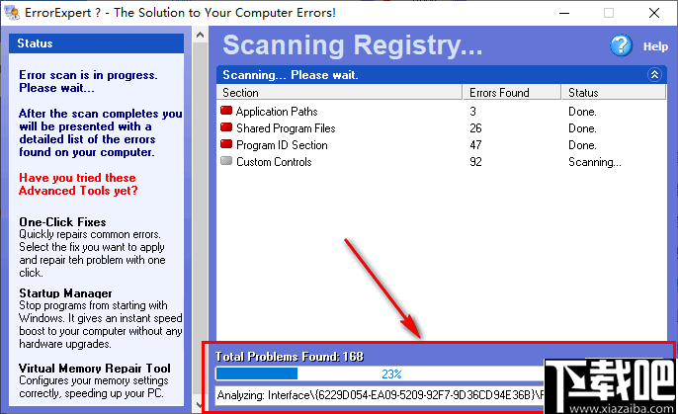Click the red icon beside Program ID Section
This screenshot has height=414, width=678.
coord(226,144)
